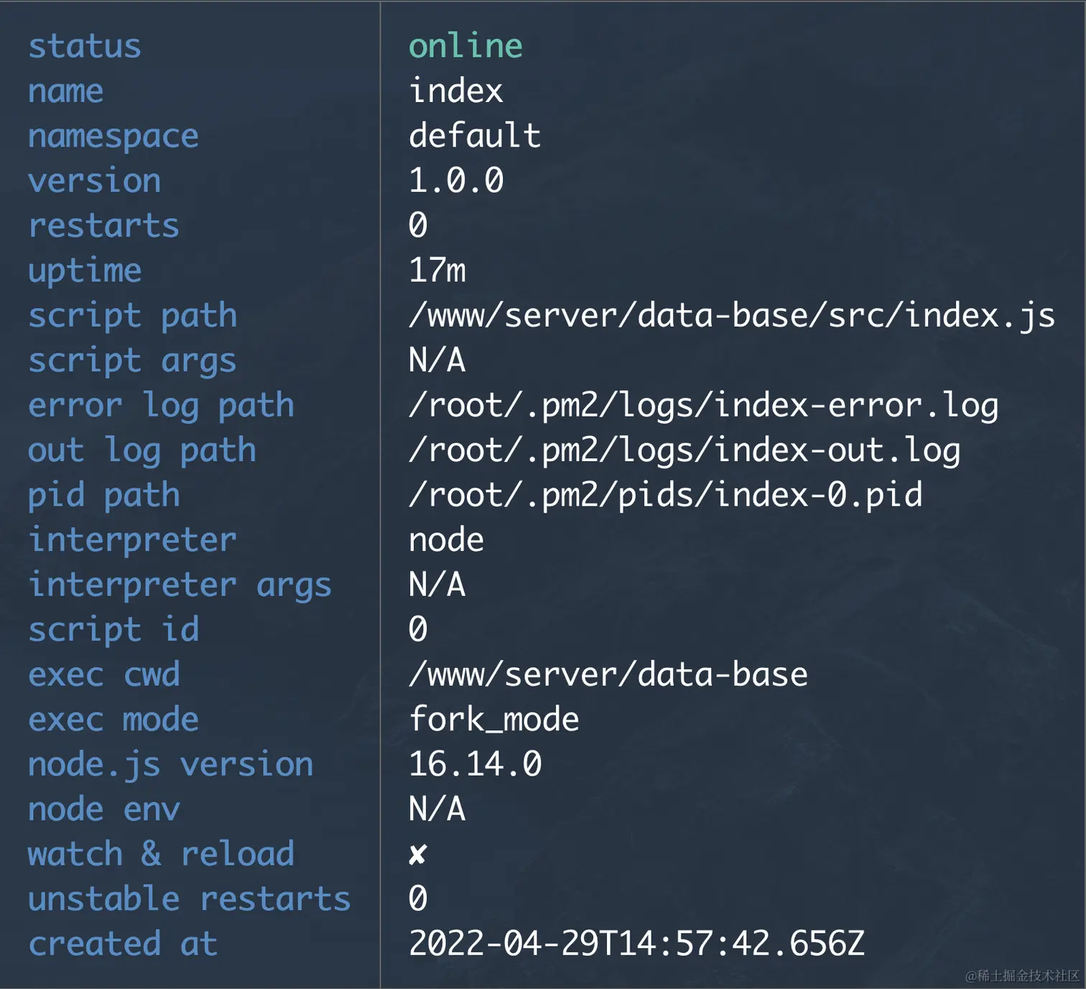
Task: Click the green online status value
Action: click(465, 46)
